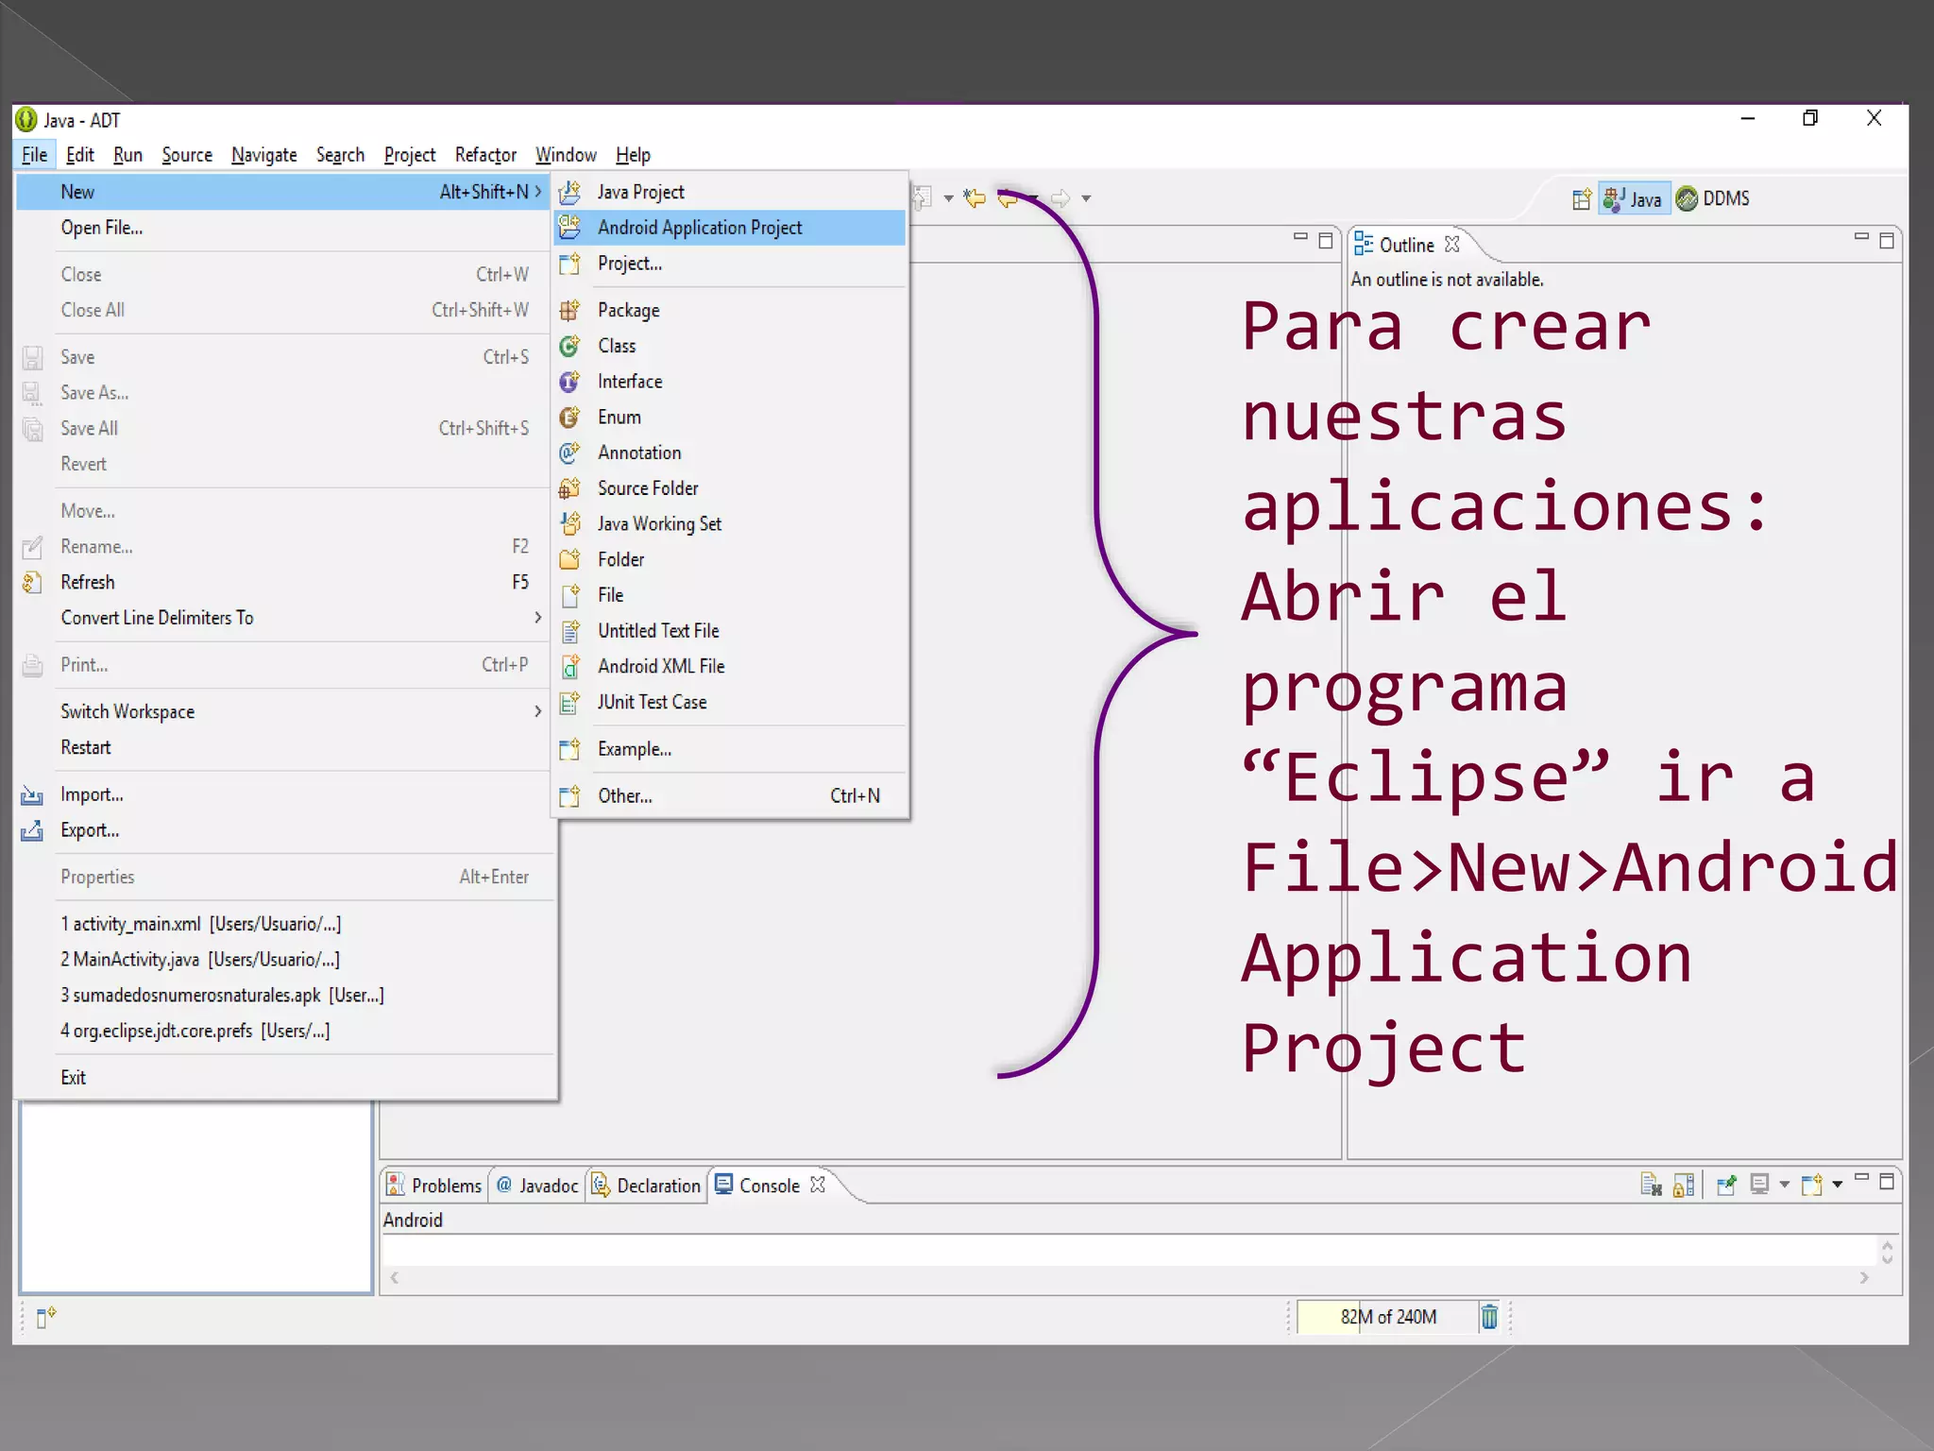Click the Enum icon in submenu
The height and width of the screenshot is (1451, 1934).
pyautogui.click(x=569, y=418)
